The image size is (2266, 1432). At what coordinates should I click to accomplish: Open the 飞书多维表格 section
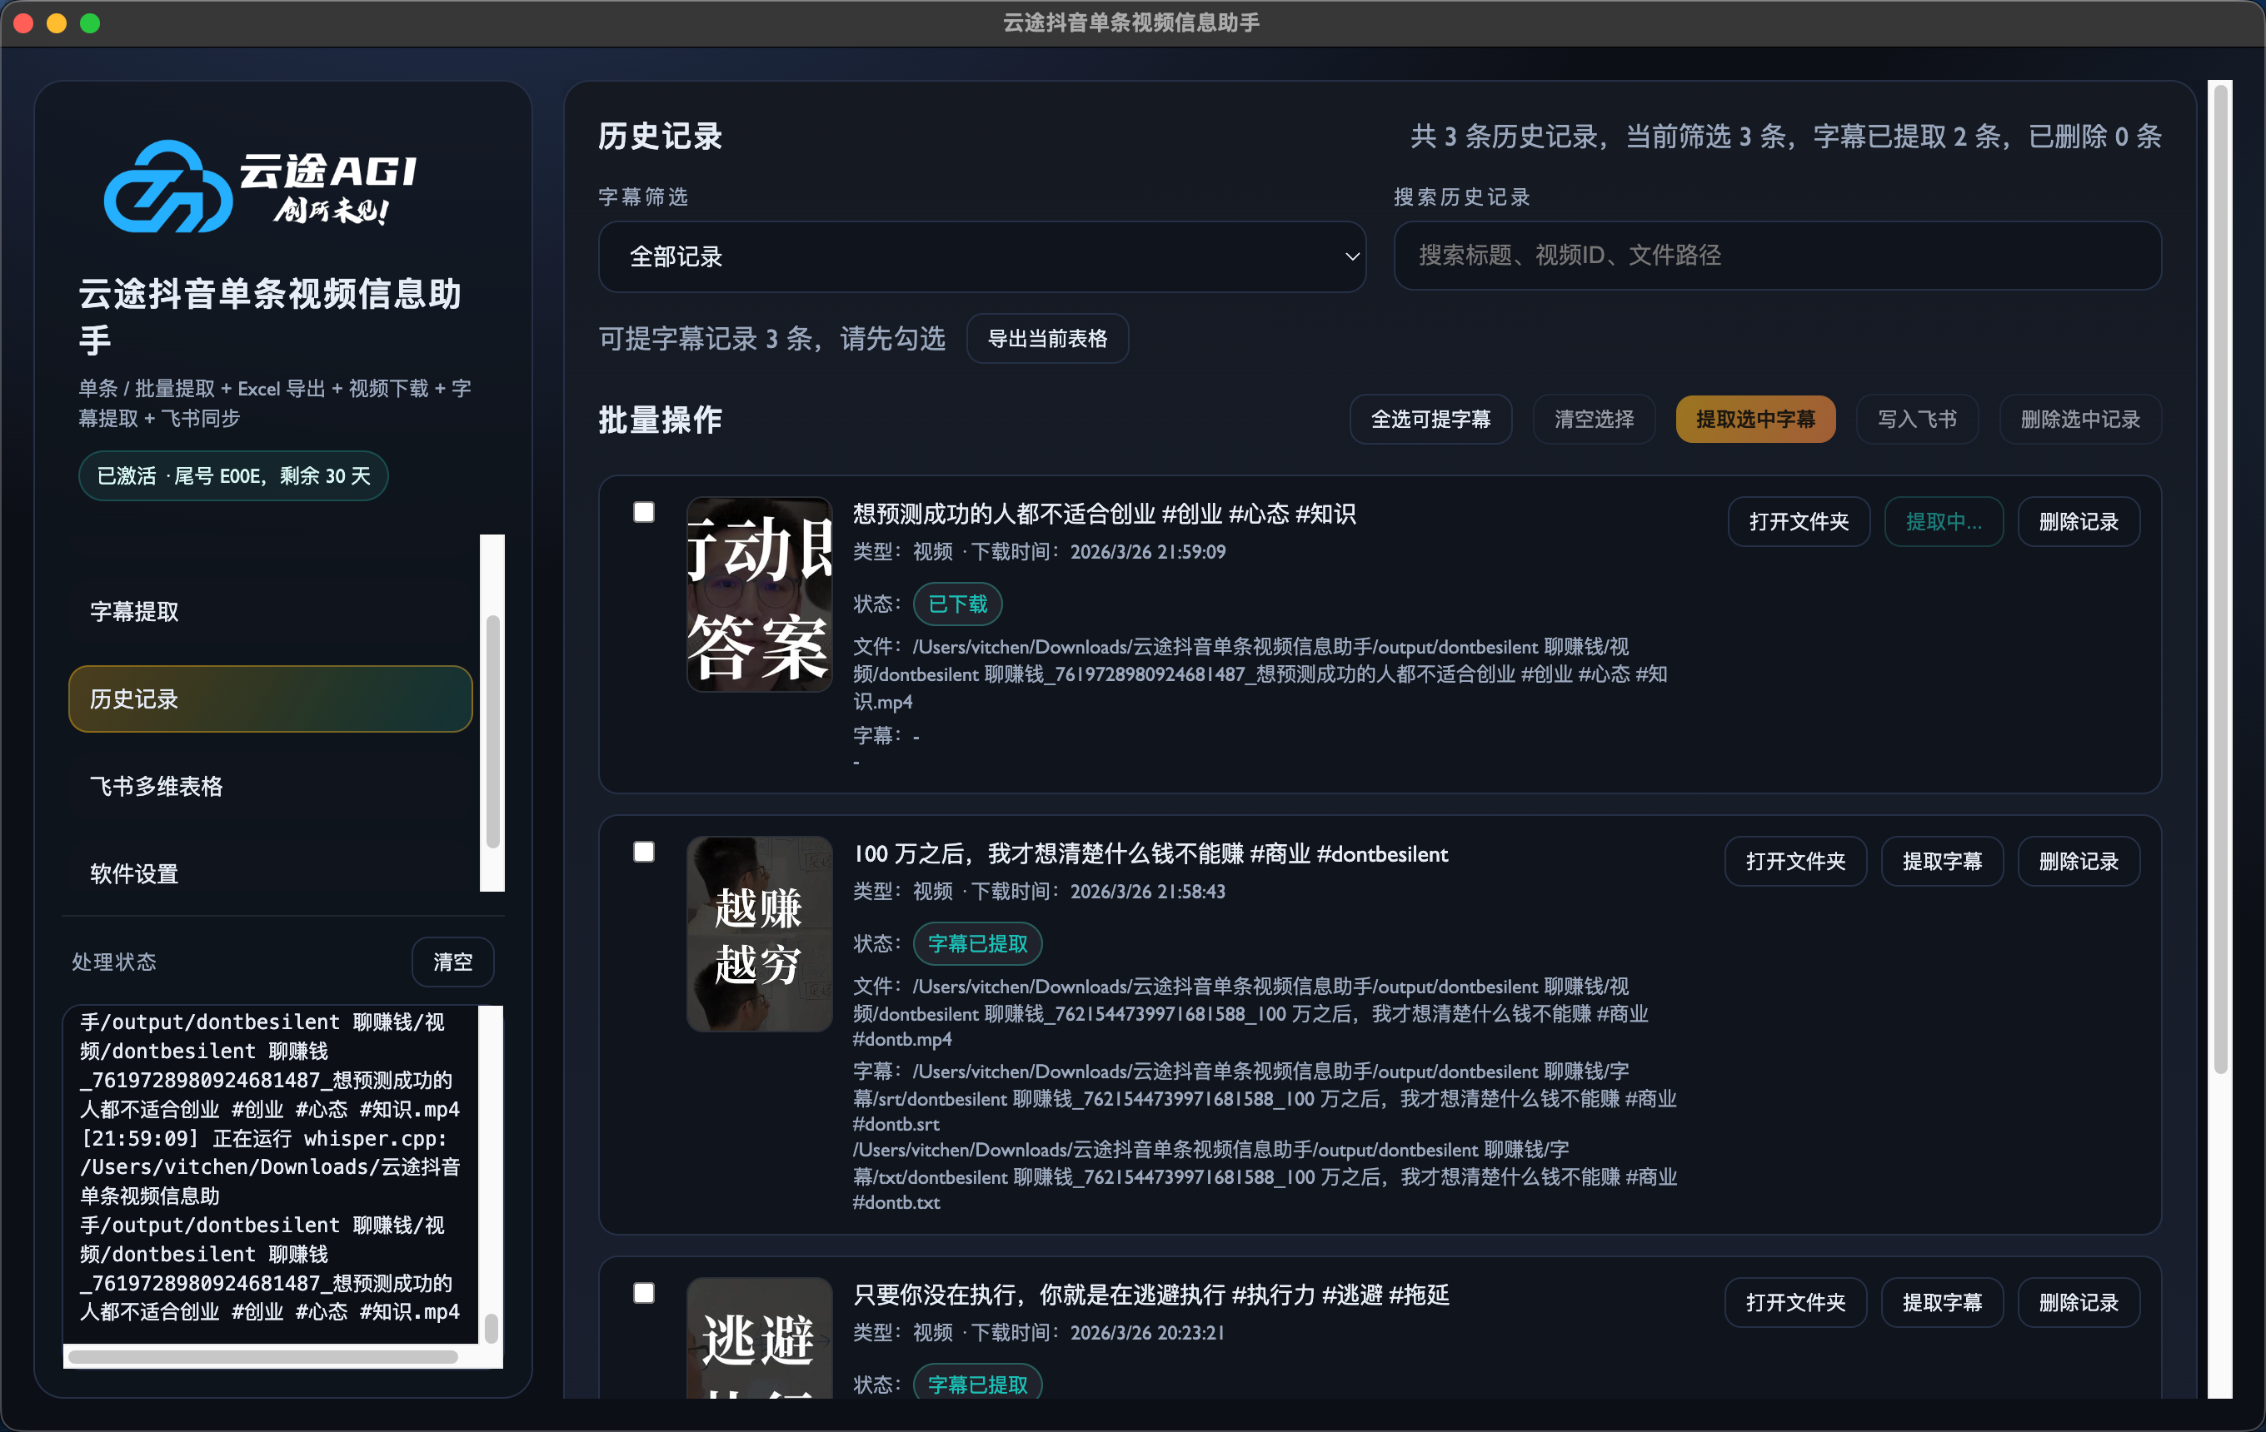click(x=157, y=786)
